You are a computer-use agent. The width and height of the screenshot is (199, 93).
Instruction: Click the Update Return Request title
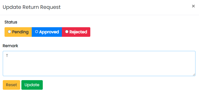(x=32, y=7)
